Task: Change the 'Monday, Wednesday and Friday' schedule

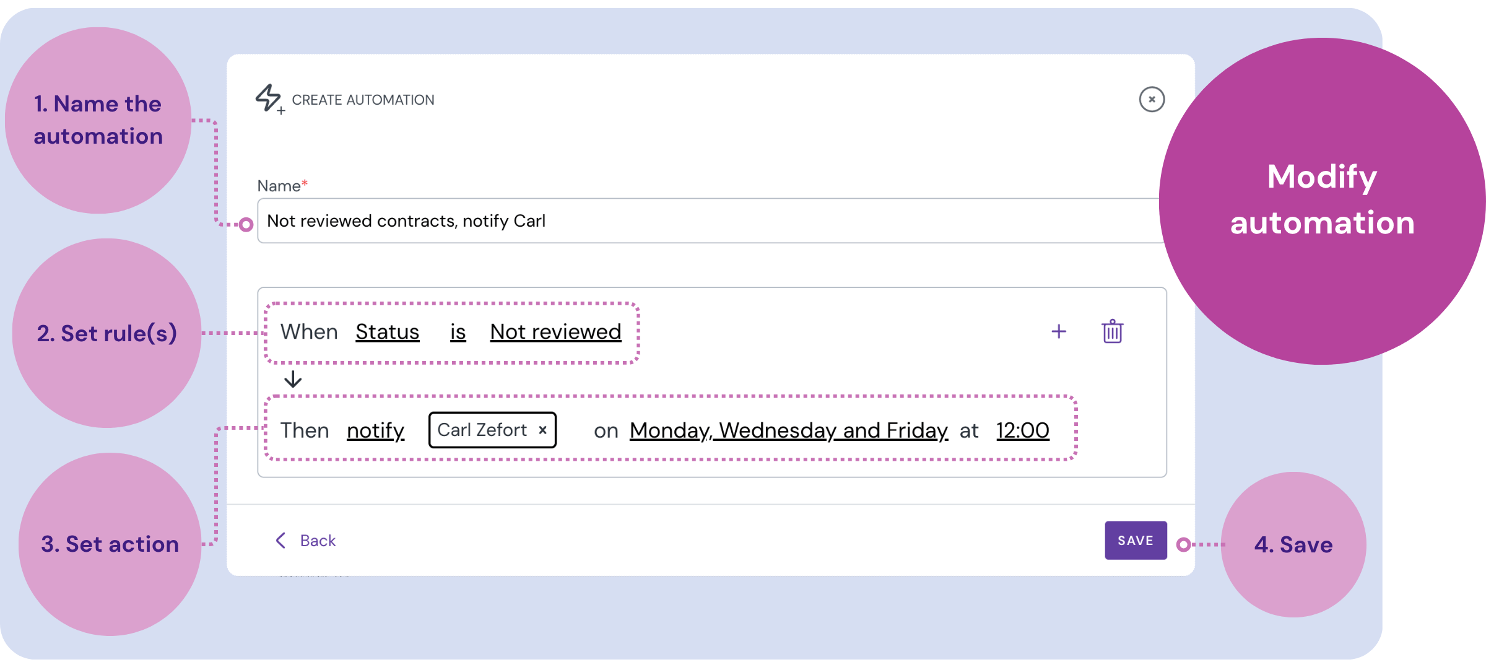Action: pos(788,430)
